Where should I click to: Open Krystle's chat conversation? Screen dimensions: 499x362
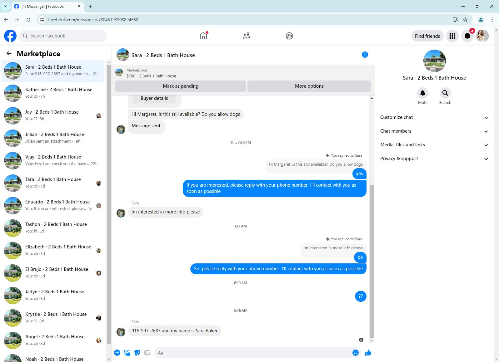click(52, 318)
